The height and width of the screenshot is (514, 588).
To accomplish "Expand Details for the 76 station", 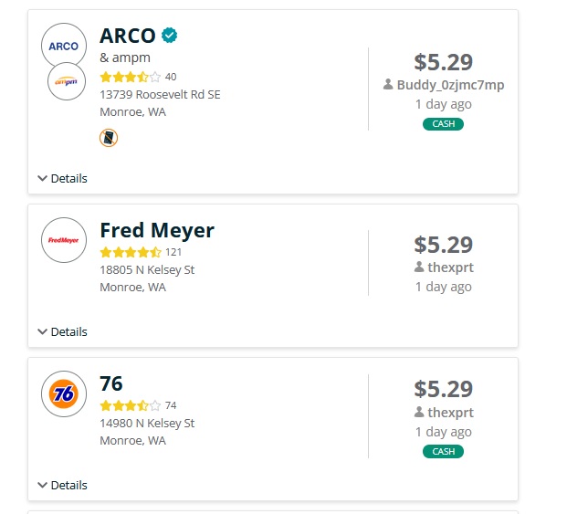I will (x=63, y=485).
